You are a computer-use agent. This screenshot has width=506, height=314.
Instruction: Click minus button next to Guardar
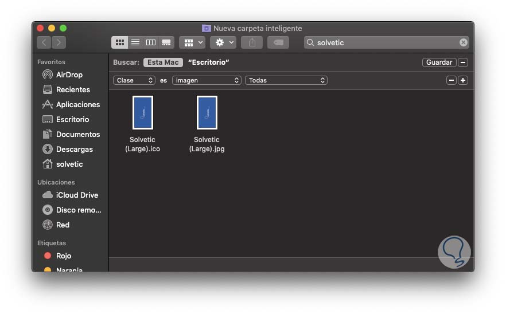click(x=463, y=62)
